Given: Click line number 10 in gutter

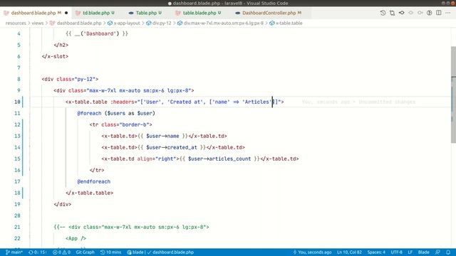Looking at the screenshot, I should pos(17,102).
